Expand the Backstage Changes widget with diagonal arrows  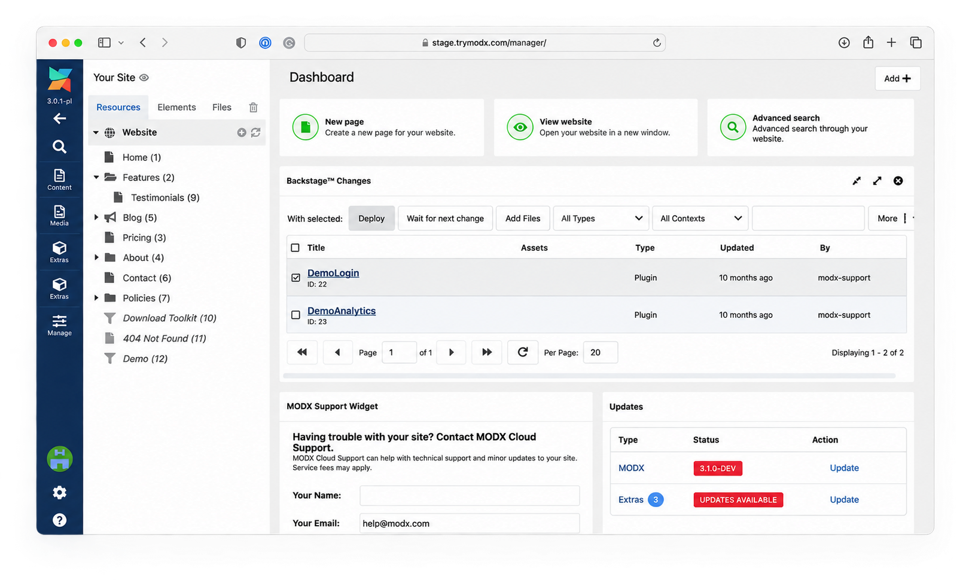877,181
